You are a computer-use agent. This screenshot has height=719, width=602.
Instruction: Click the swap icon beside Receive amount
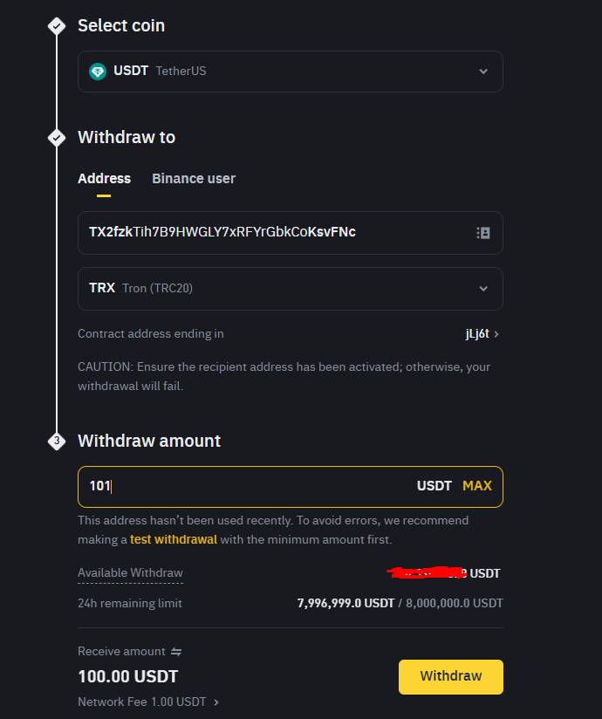click(176, 652)
